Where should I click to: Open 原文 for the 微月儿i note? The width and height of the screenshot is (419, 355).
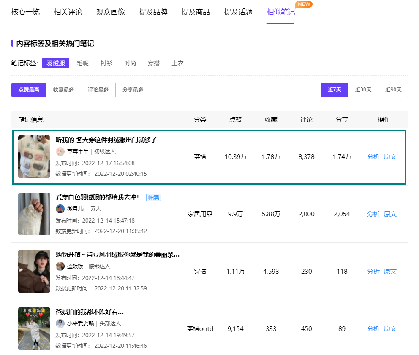pos(390,214)
